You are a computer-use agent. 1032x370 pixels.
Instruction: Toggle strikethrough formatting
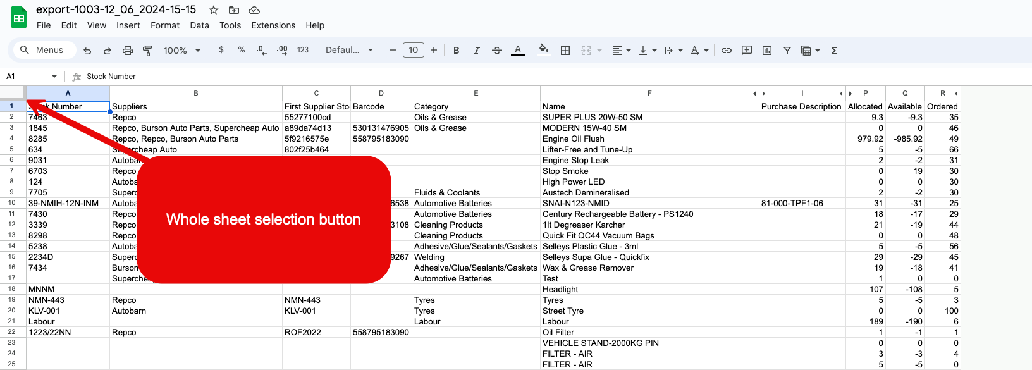pos(497,51)
